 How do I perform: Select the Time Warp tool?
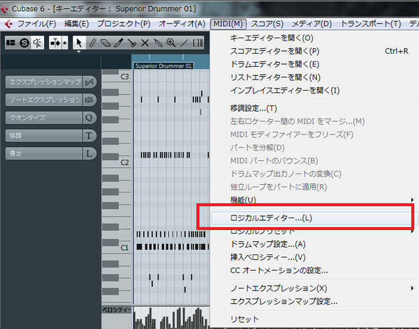[x=198, y=43]
